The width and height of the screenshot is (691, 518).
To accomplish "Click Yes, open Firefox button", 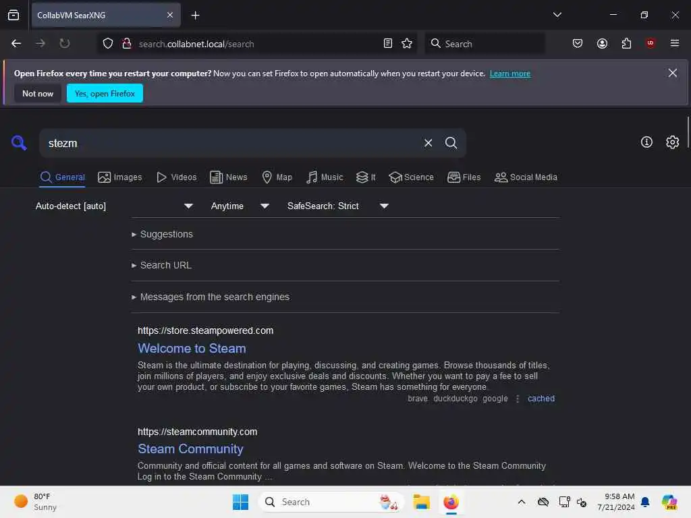I will click(105, 93).
